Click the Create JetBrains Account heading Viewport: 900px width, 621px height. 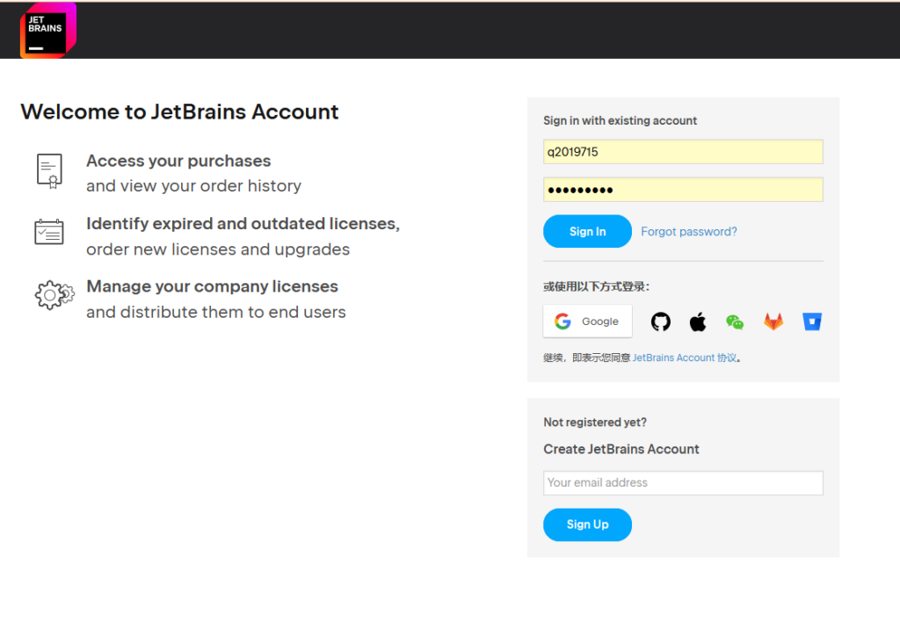coord(621,449)
